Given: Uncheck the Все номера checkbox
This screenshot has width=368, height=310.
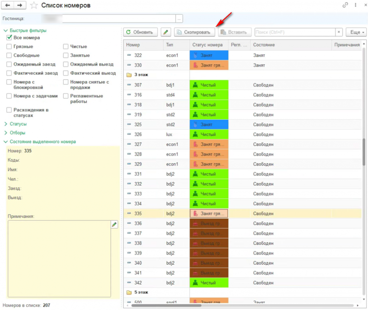Looking at the screenshot, I should (9, 38).
